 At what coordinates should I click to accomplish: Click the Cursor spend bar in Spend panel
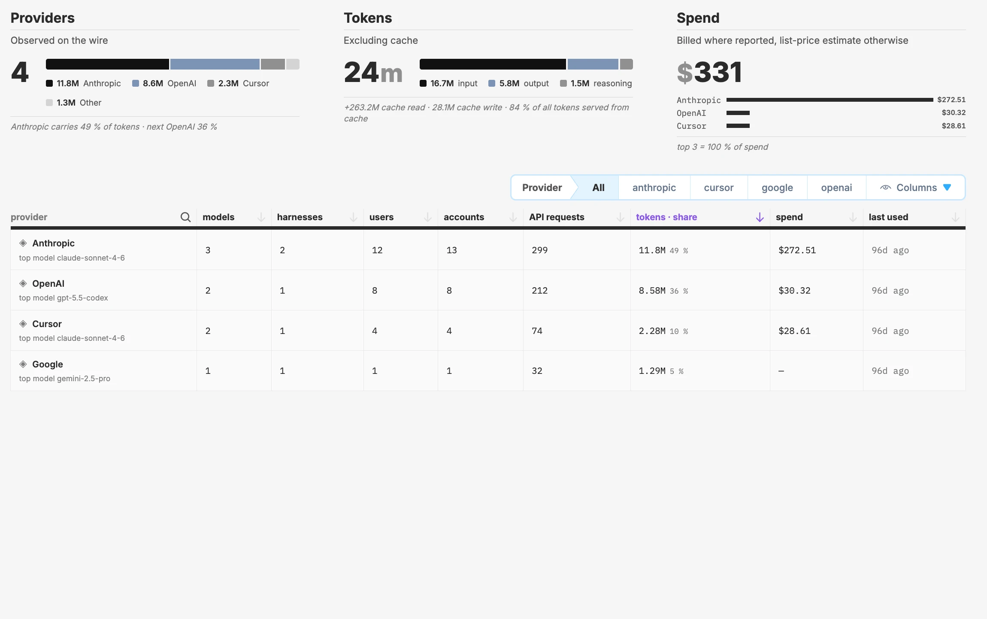click(x=738, y=126)
